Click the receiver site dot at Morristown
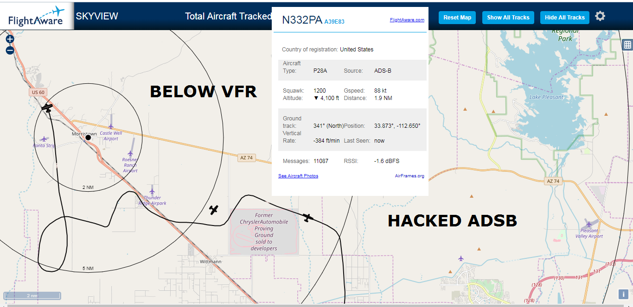The width and height of the screenshot is (633, 307). pyautogui.click(x=88, y=138)
